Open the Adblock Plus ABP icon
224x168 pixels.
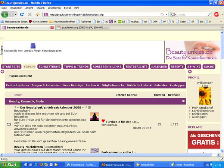coord(217,15)
